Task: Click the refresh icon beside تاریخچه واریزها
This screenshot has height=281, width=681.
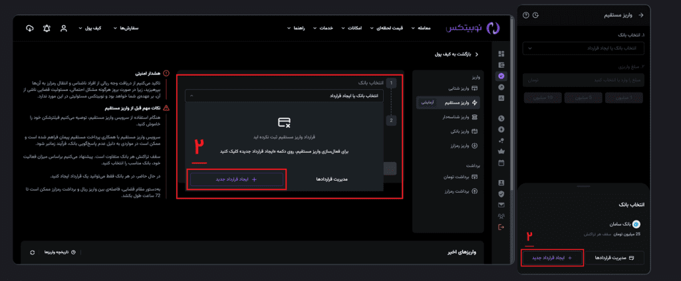Action: point(32,252)
